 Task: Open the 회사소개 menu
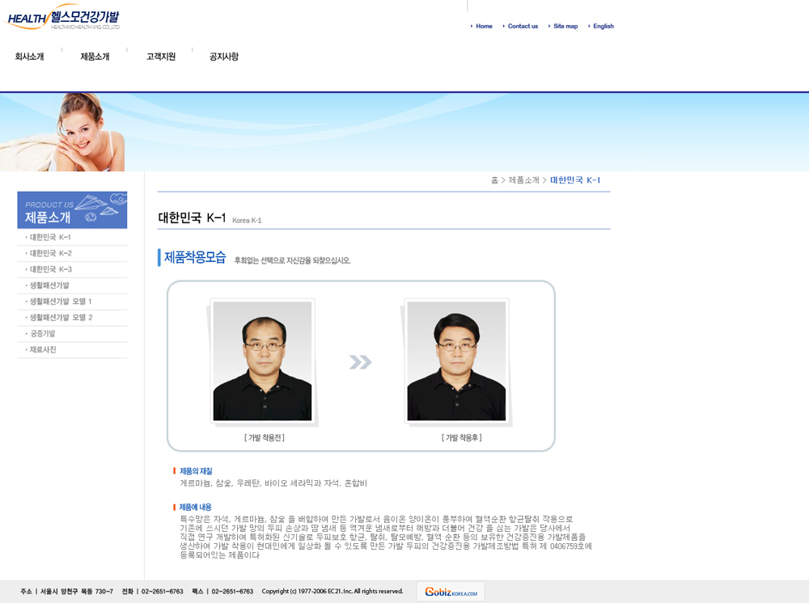[29, 57]
